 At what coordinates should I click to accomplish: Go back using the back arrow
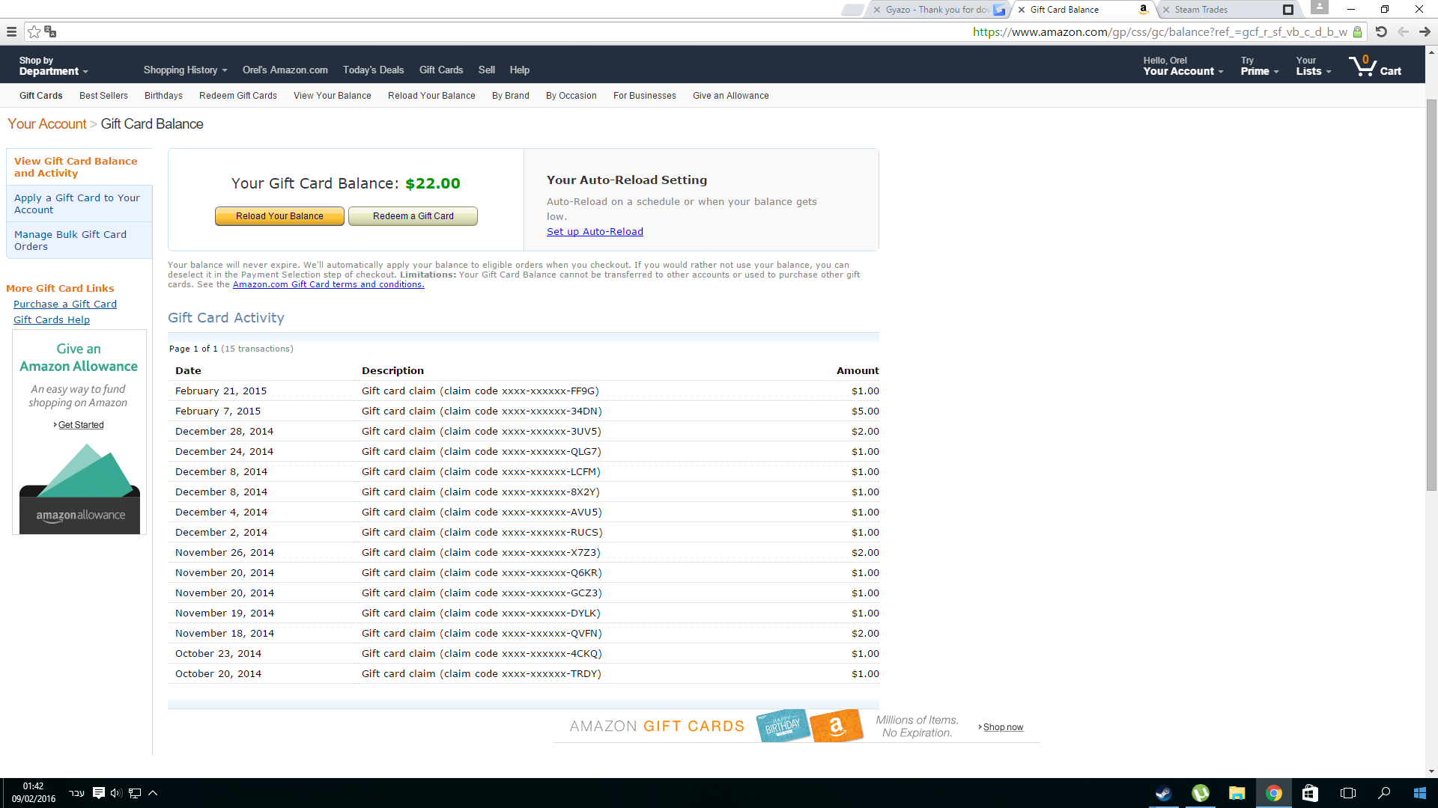[x=1403, y=31]
